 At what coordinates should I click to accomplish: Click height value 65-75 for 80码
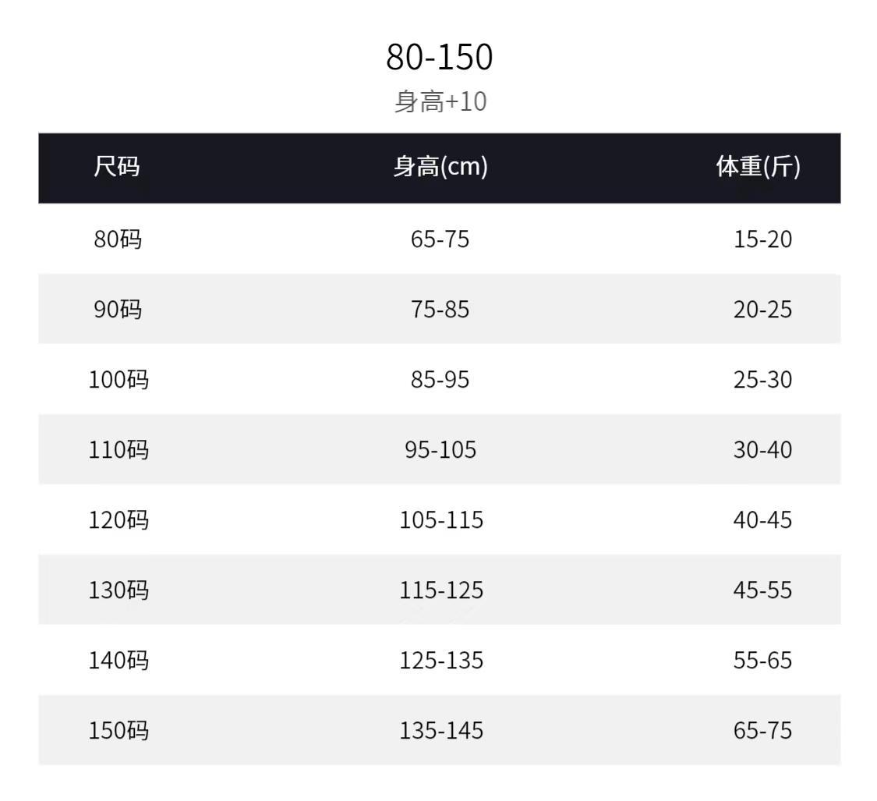pos(440,239)
